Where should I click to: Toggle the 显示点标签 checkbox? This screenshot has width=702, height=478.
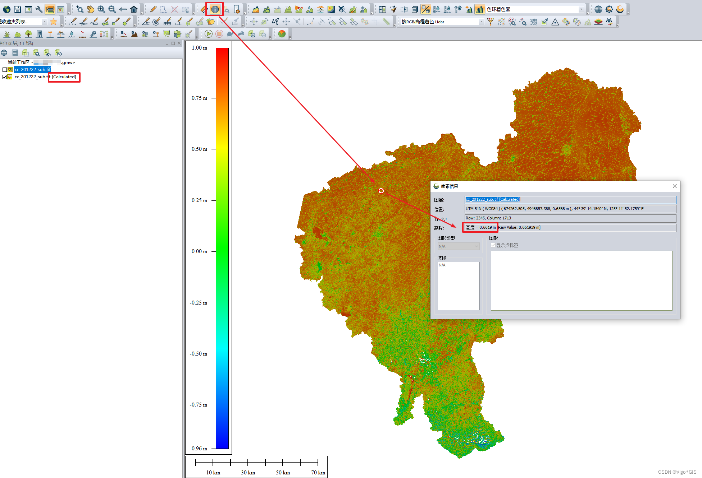coord(493,245)
